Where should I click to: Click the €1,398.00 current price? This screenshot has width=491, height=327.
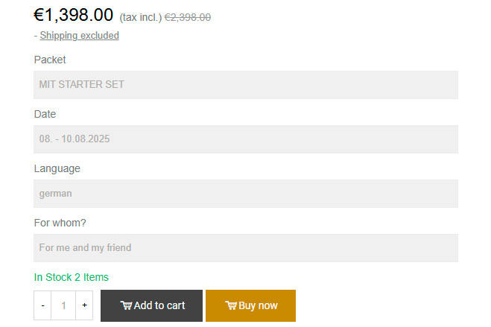73,15
